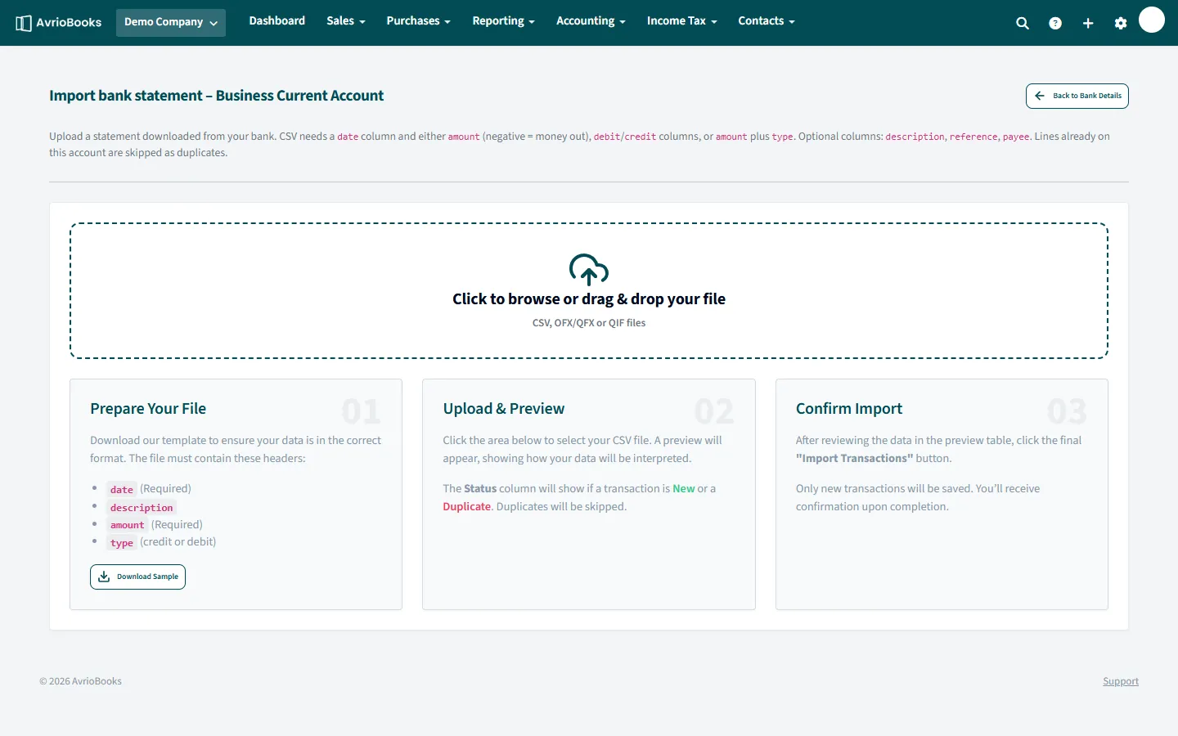Expand the Reporting menu
1178x736 pixels.
[504, 21]
